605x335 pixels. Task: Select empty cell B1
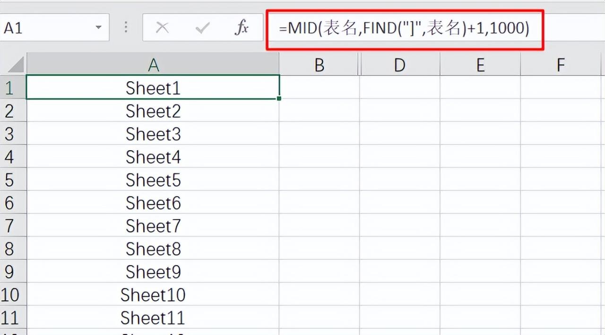coord(320,87)
